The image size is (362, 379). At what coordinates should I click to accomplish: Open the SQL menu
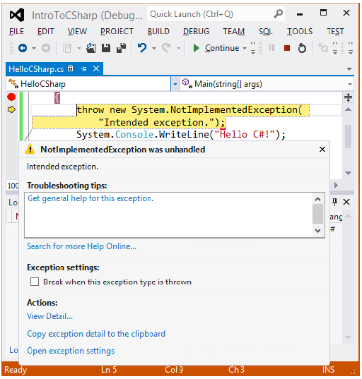(265, 32)
